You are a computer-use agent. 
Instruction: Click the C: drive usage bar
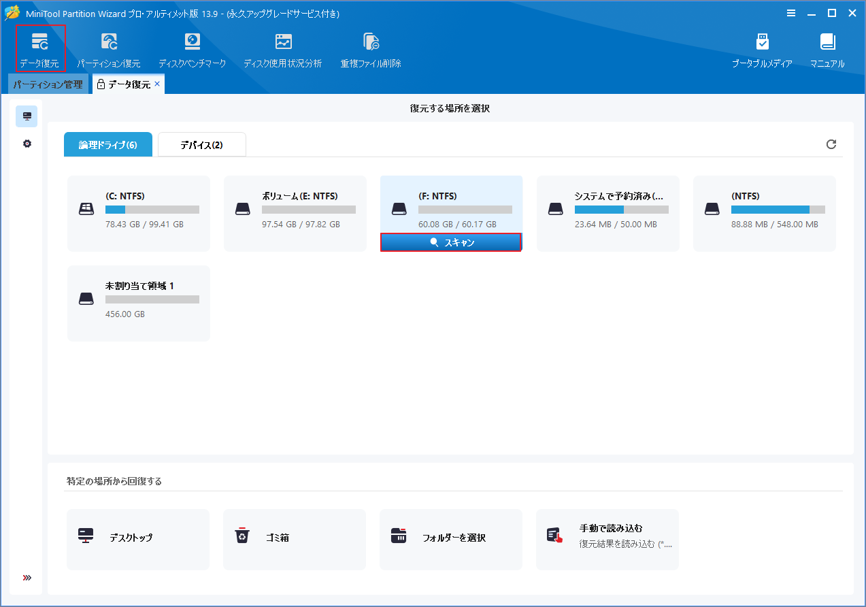(x=152, y=210)
